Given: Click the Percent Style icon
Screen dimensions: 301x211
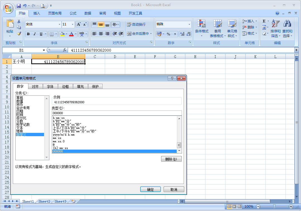Looking at the screenshot, I should (168, 34).
